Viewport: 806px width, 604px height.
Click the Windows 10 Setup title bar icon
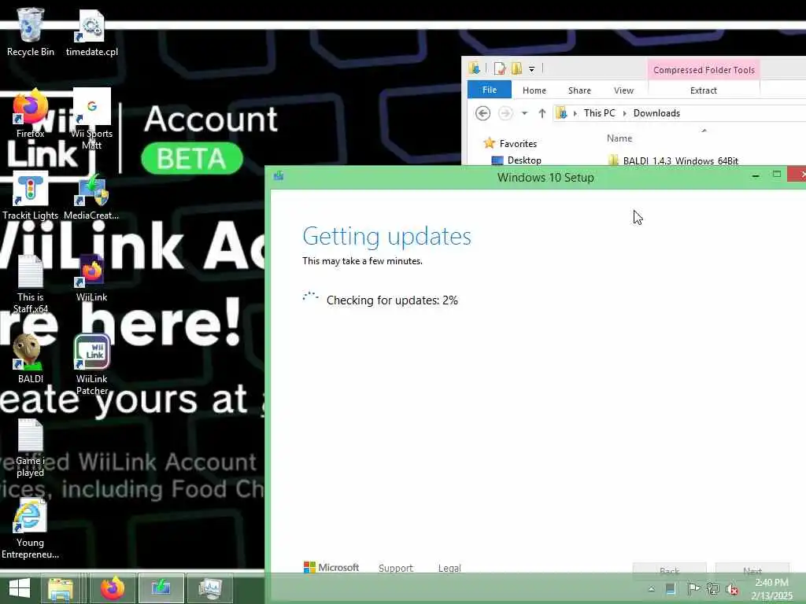[x=279, y=176]
